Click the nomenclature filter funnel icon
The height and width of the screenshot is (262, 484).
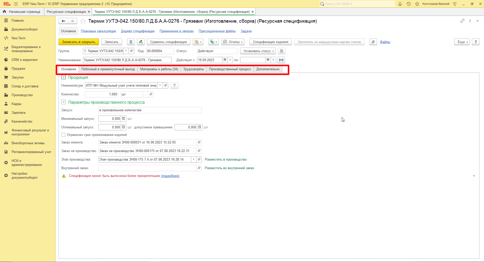[175, 86]
